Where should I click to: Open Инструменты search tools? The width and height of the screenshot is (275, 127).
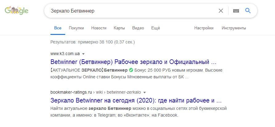pos(234,28)
